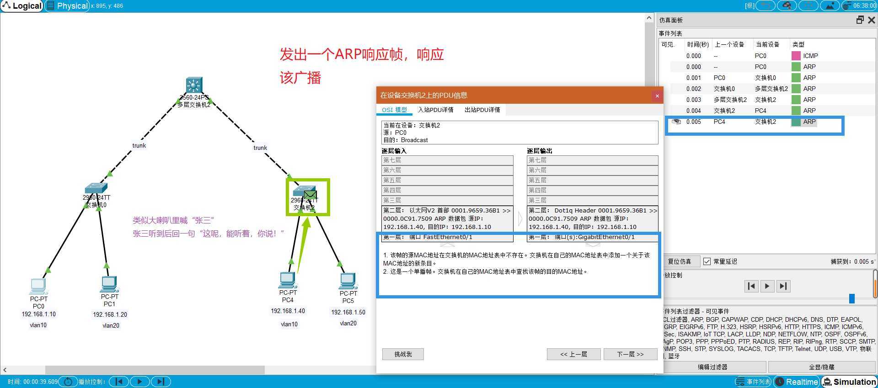
Task: Click the multilayer switch 3560-24PS device icon
Action: pyautogui.click(x=194, y=85)
